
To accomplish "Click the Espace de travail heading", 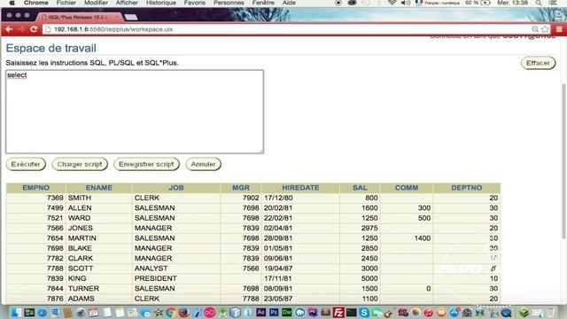I will 51,48.
